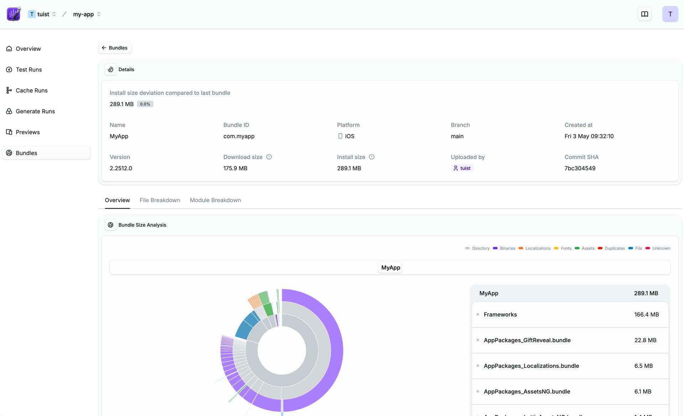Open the documentation book icon

pos(644,14)
